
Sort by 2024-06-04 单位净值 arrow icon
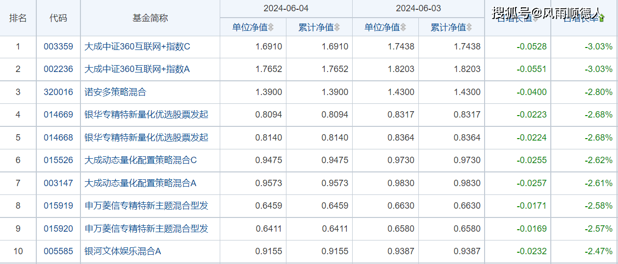pyautogui.click(x=271, y=27)
